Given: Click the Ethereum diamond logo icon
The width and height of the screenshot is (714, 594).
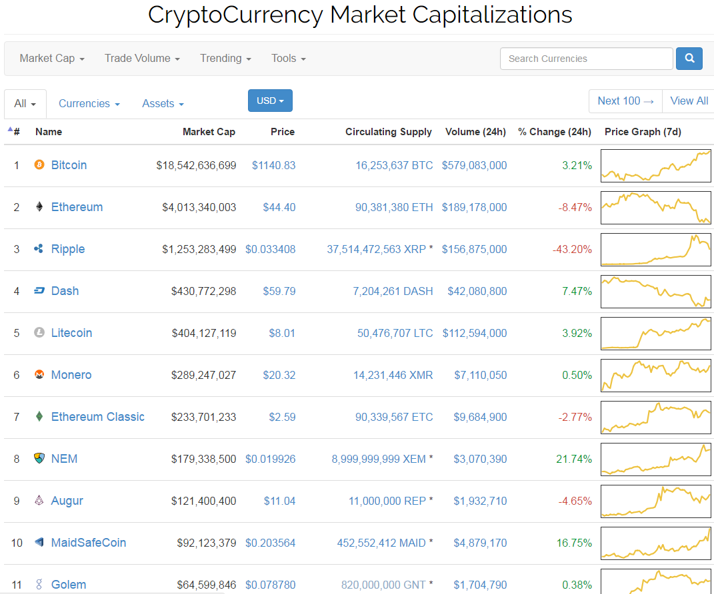Looking at the screenshot, I should pyautogui.click(x=39, y=207).
